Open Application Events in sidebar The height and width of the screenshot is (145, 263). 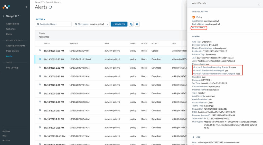(x=16, y=46)
